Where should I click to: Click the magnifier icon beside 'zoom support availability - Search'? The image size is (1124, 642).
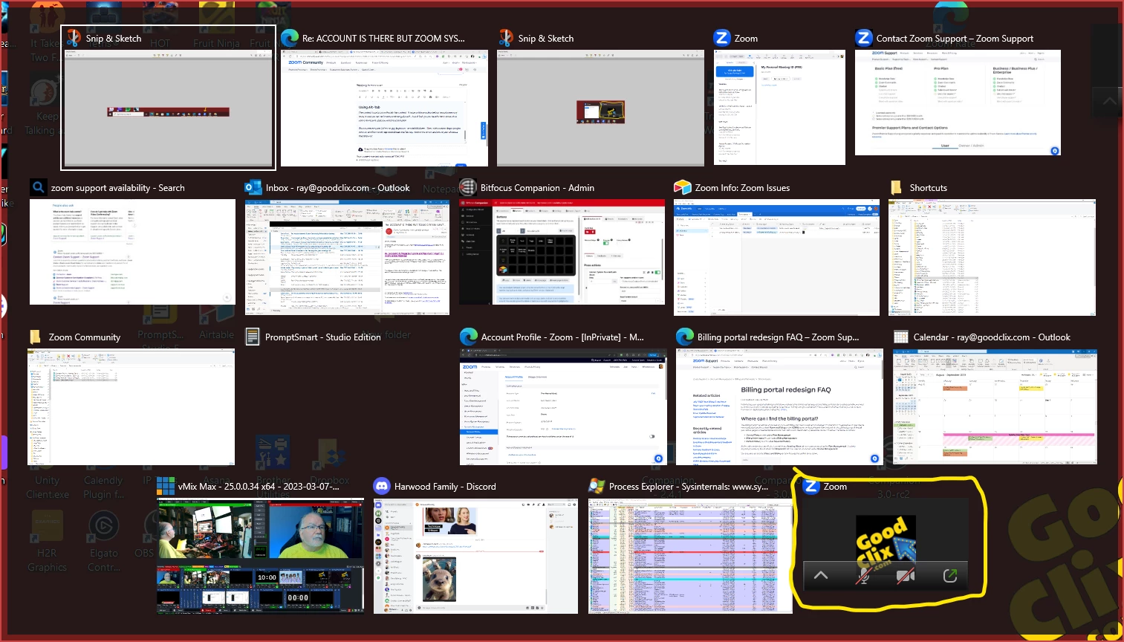pos(39,187)
